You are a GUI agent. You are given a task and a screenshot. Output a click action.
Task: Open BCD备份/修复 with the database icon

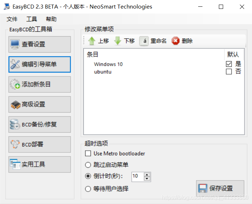pyautogui.click(x=40, y=124)
